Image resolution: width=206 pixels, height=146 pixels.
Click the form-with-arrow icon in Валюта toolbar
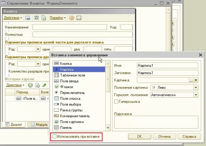(28, 18)
